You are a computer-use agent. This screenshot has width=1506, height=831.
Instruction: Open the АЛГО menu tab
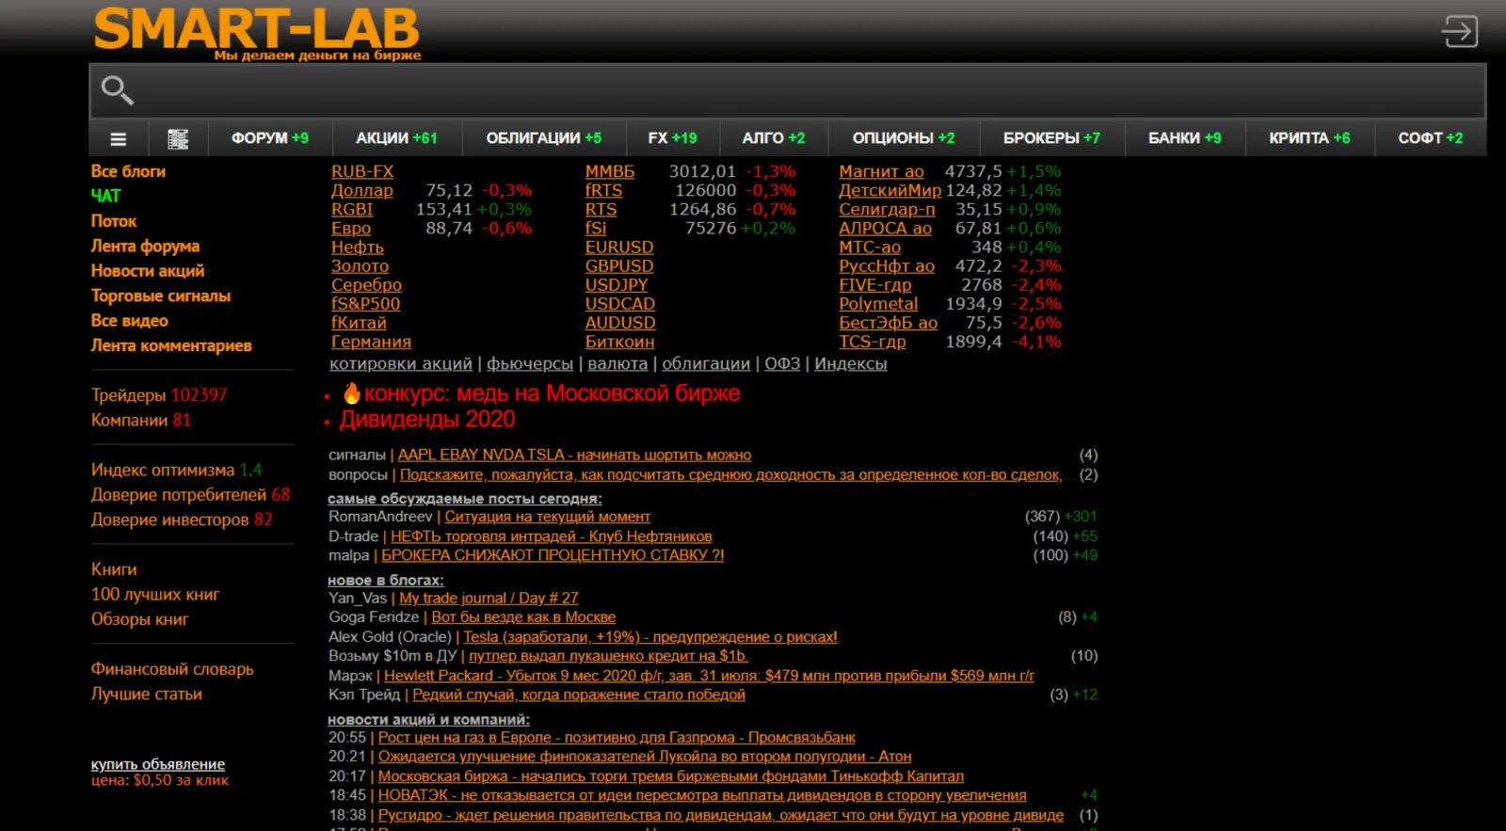pyautogui.click(x=774, y=138)
